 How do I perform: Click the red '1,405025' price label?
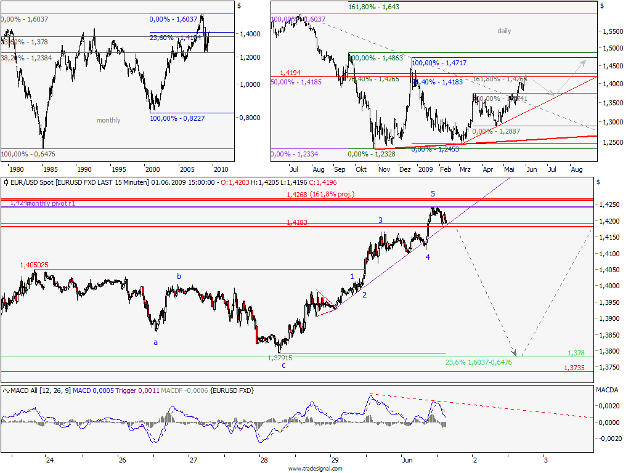35,265
